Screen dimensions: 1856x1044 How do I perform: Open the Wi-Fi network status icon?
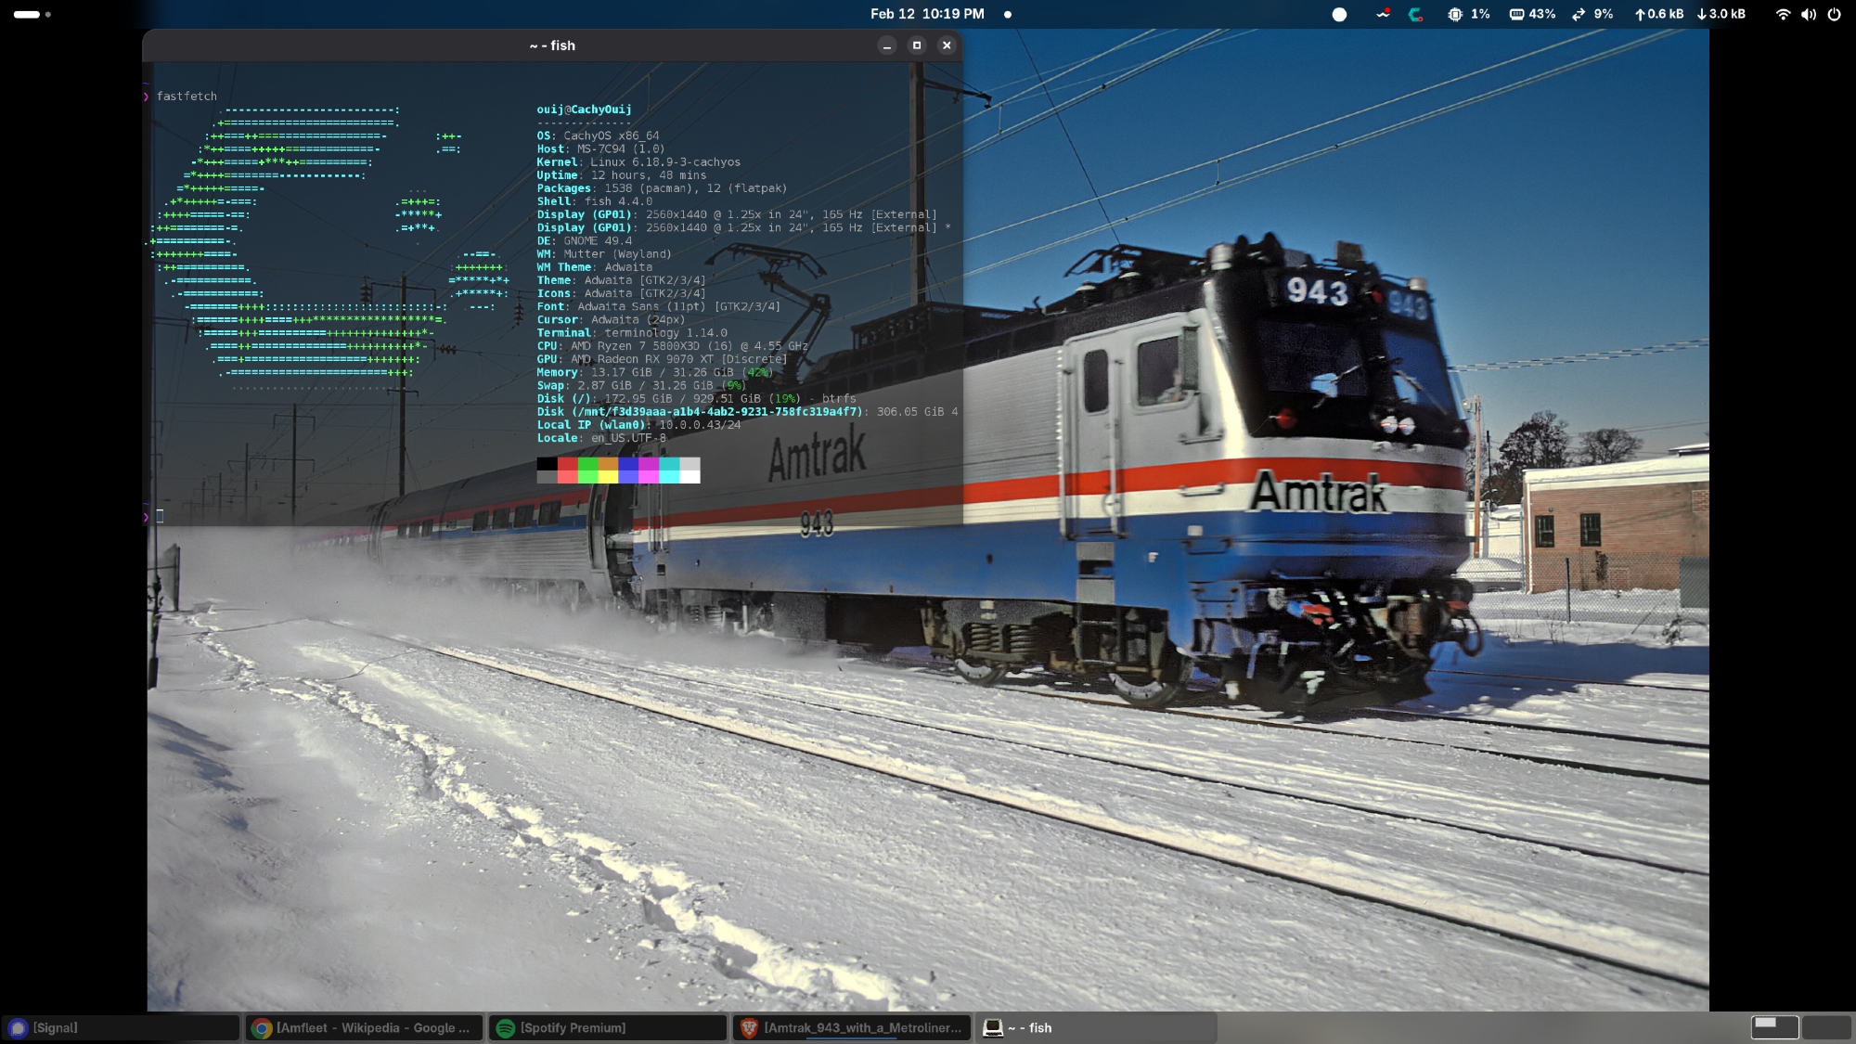(1783, 14)
